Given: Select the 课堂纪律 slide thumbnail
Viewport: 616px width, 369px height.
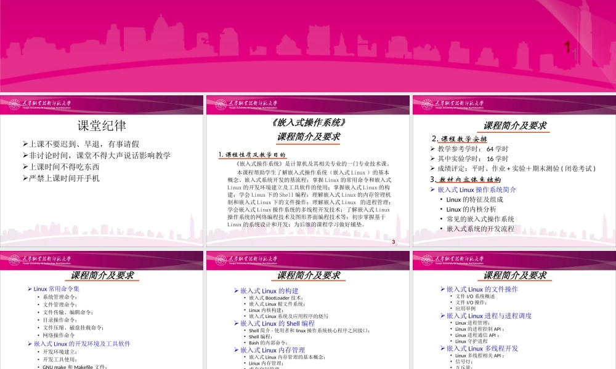Looking at the screenshot, I should (102, 172).
